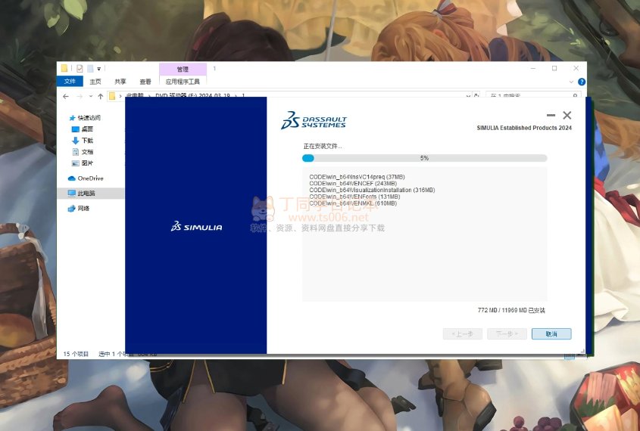Image resolution: width=640 pixels, height=431 pixels.
Task: Open 下载 (Downloads) quick access folder
Action: [87, 141]
